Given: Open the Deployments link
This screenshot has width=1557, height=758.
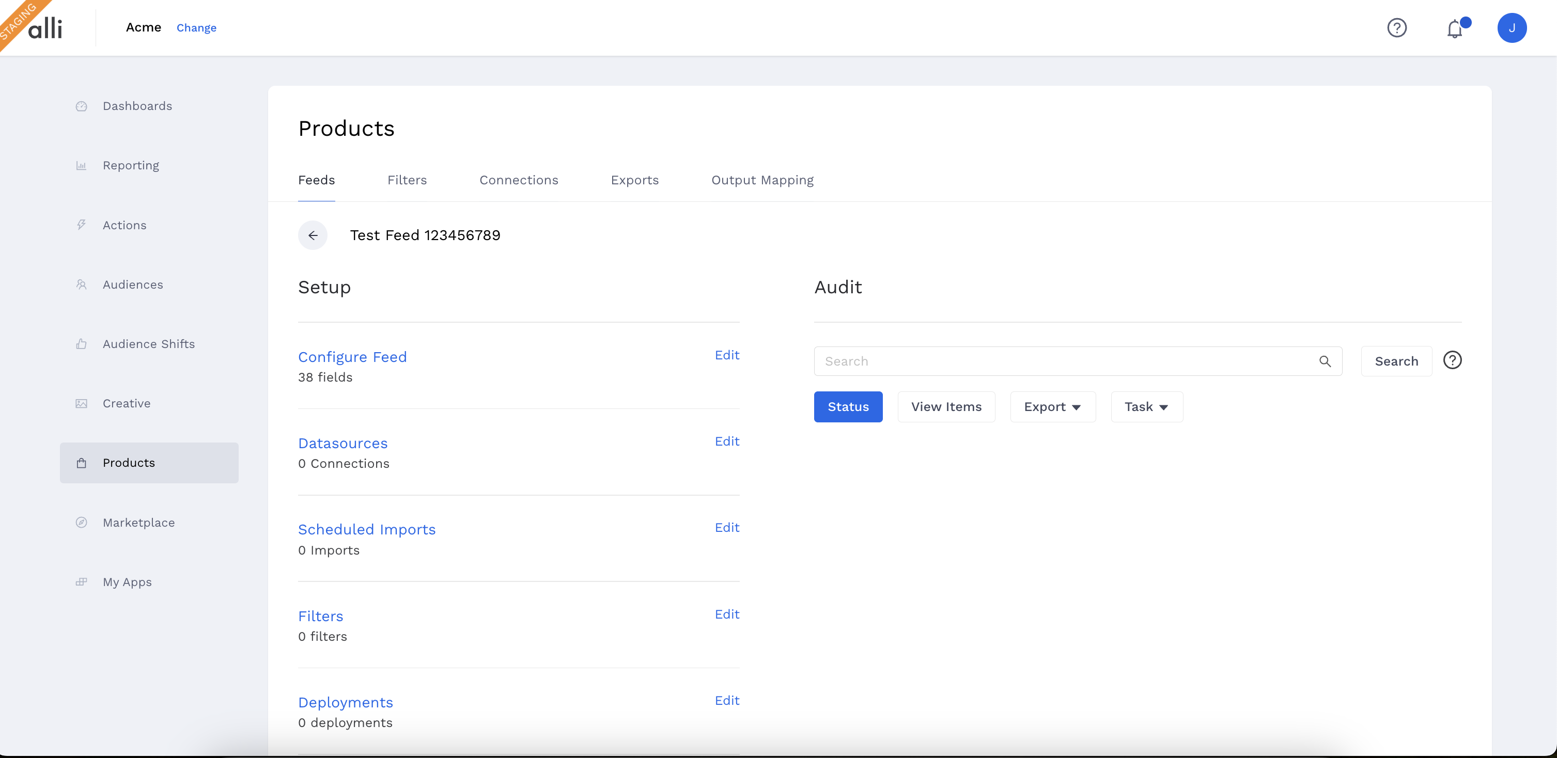Looking at the screenshot, I should [345, 702].
